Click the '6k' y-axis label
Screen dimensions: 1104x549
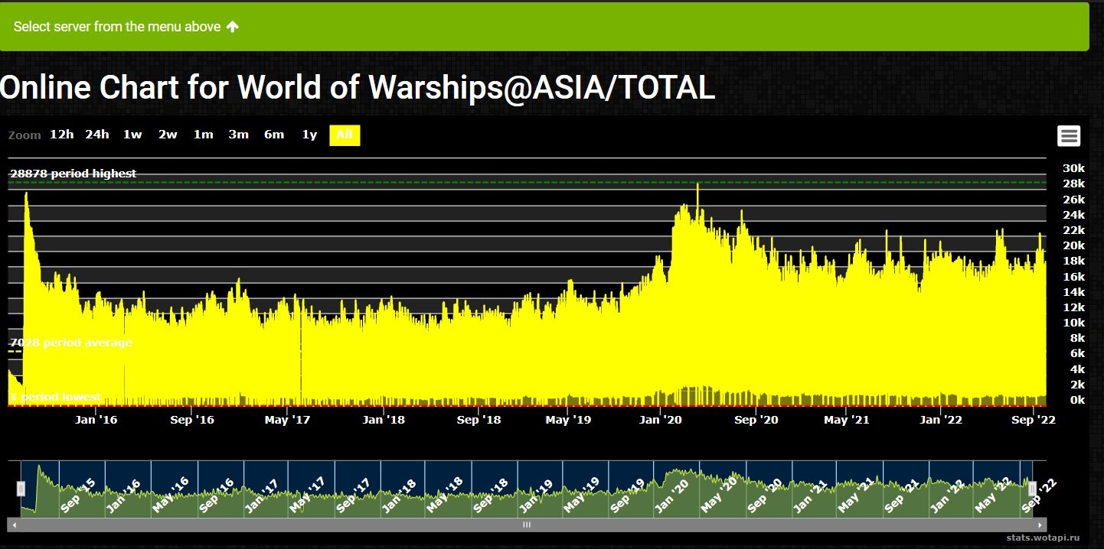click(x=1077, y=353)
